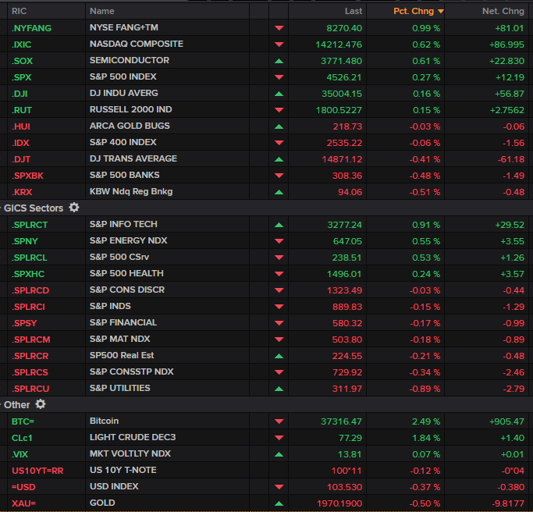Select the .HUI ticker
Viewport: 533px width, 512px height.
tap(21, 126)
